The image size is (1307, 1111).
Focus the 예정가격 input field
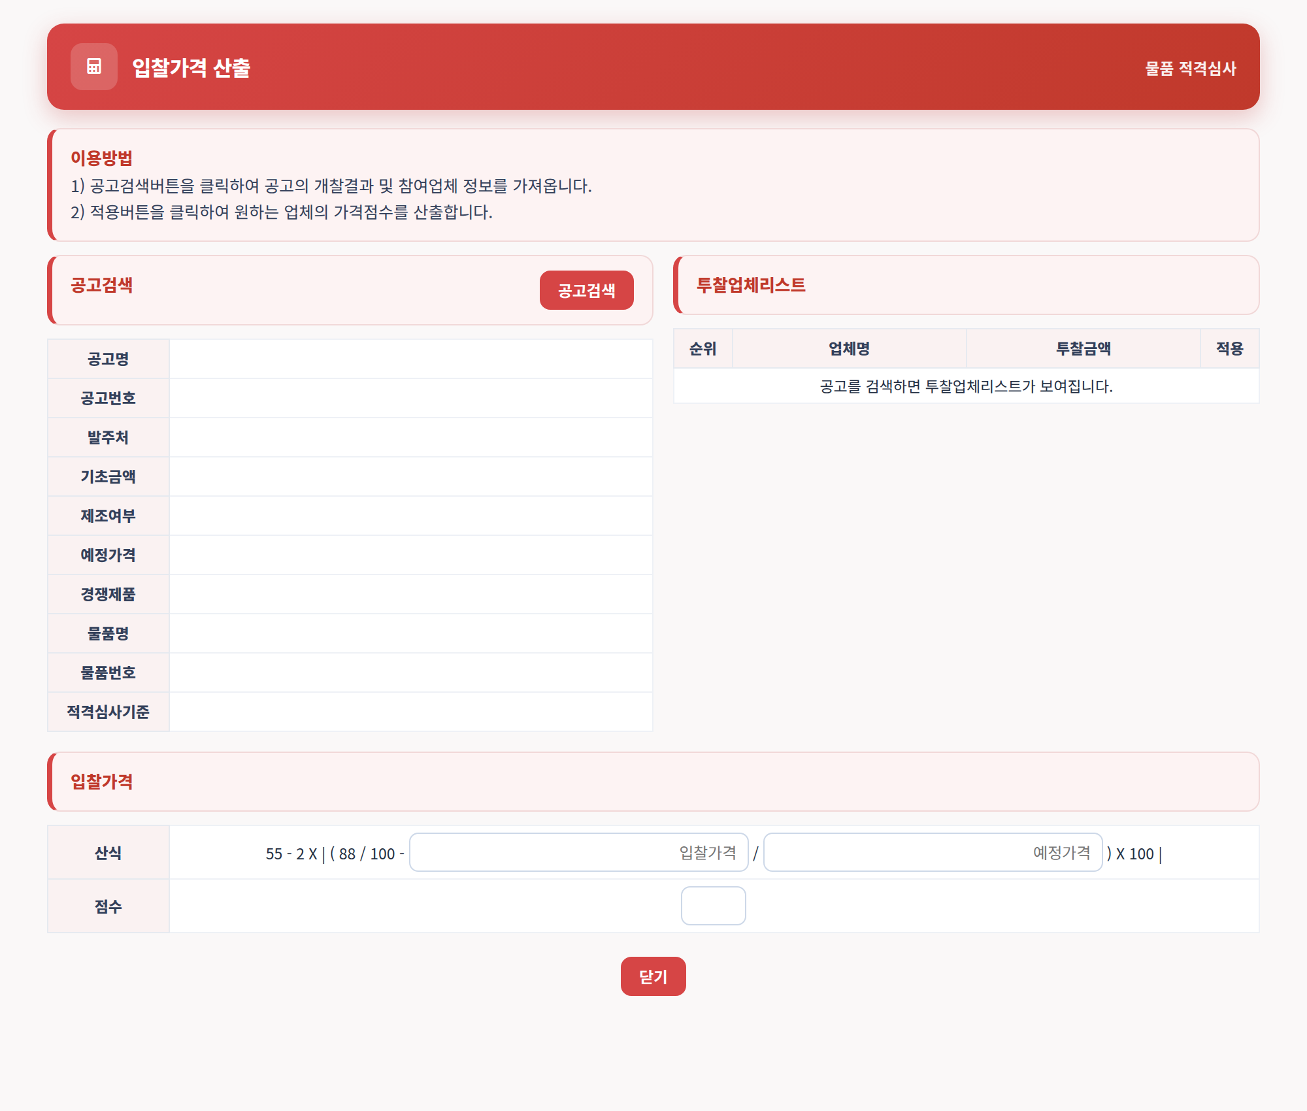(x=933, y=852)
